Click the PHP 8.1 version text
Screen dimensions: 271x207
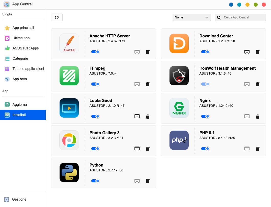[x=217, y=138]
